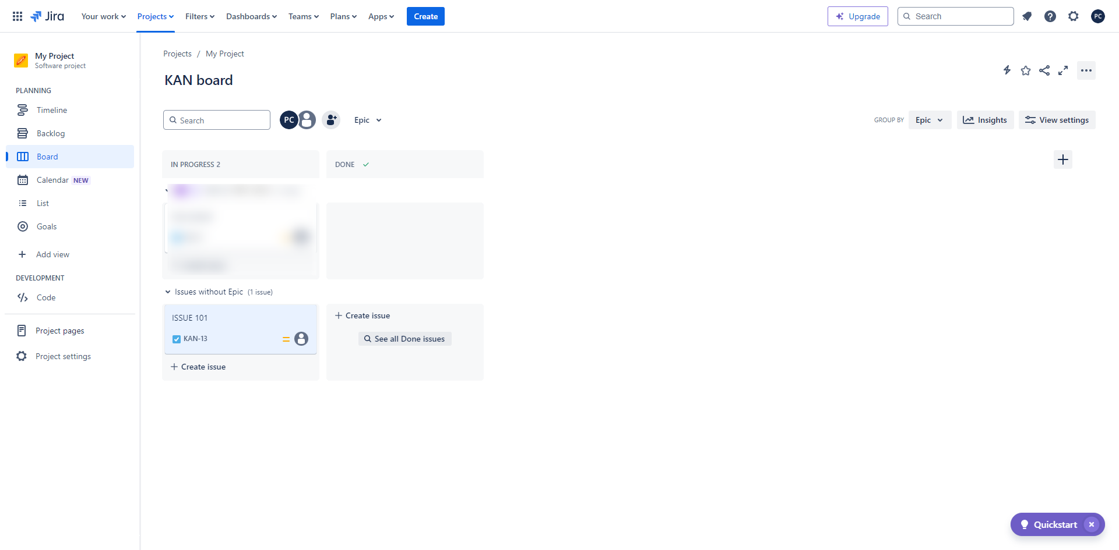The width and height of the screenshot is (1119, 550).
Task: Click the medium priority icon on KAN-13
Action: pos(286,339)
